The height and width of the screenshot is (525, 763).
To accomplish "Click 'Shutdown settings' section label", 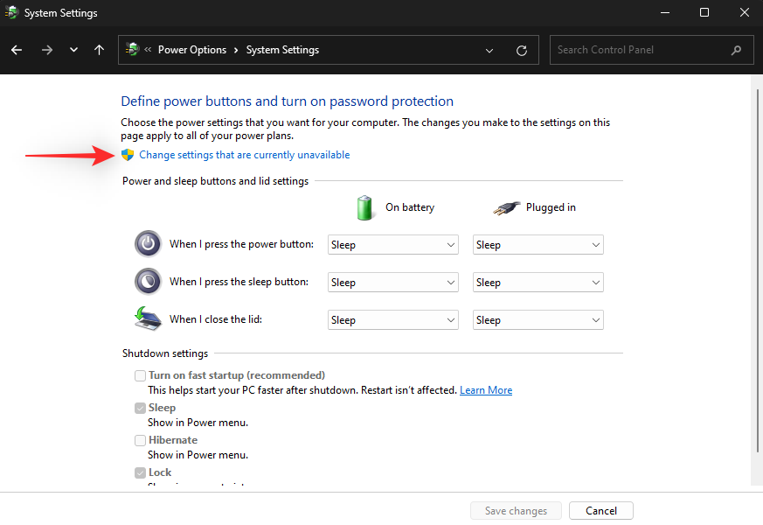I will click(x=165, y=353).
